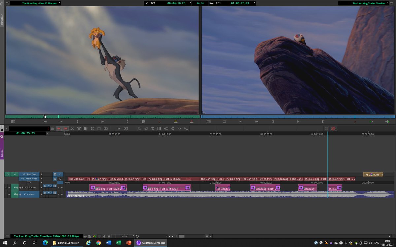Open the Title tool from timeline toolbar
396x247 pixels.
pos(152,128)
